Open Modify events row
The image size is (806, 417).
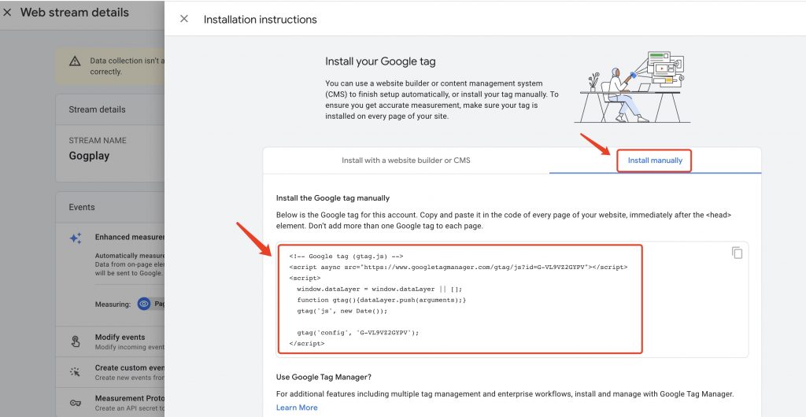[x=110, y=341]
